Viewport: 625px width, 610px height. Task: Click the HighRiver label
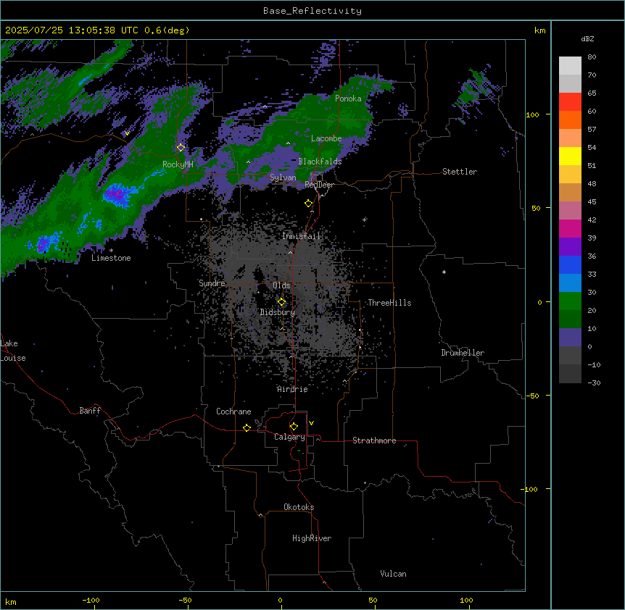click(x=312, y=538)
